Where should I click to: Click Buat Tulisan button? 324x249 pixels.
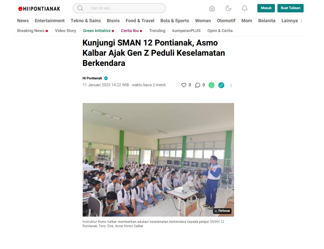pyautogui.click(x=291, y=8)
